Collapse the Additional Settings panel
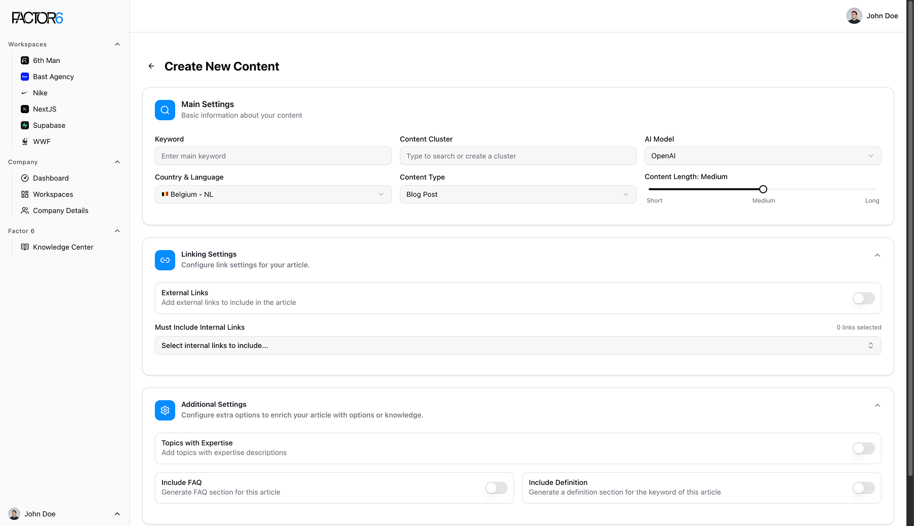Image resolution: width=914 pixels, height=526 pixels. tap(877, 405)
